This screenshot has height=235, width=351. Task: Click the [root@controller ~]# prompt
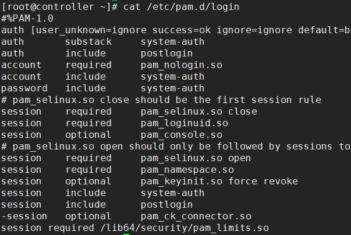(x=59, y=7)
